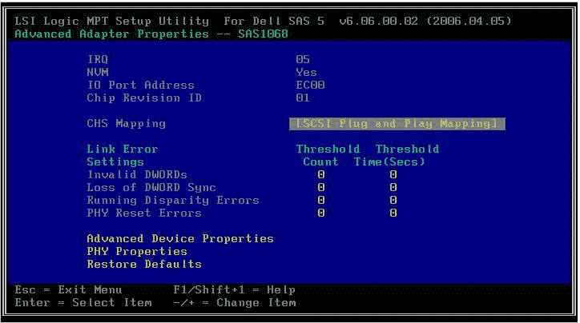Click the Loss of DWORD Sync label
Viewport: 580px width, 323px height.
pyautogui.click(x=151, y=188)
